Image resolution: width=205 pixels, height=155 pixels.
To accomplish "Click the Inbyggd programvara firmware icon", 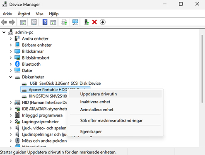I will 17,115.
